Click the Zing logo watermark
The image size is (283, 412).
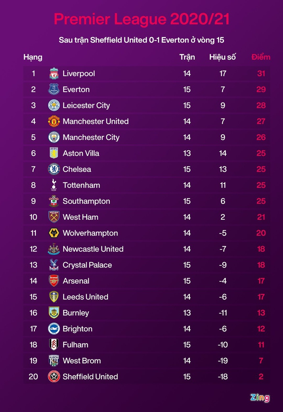click(260, 398)
